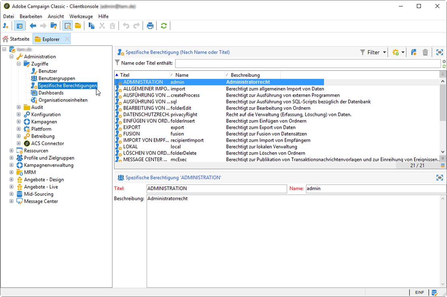Click the cut scissors toolbar icon
447x297 pixels.
(x=102, y=26)
